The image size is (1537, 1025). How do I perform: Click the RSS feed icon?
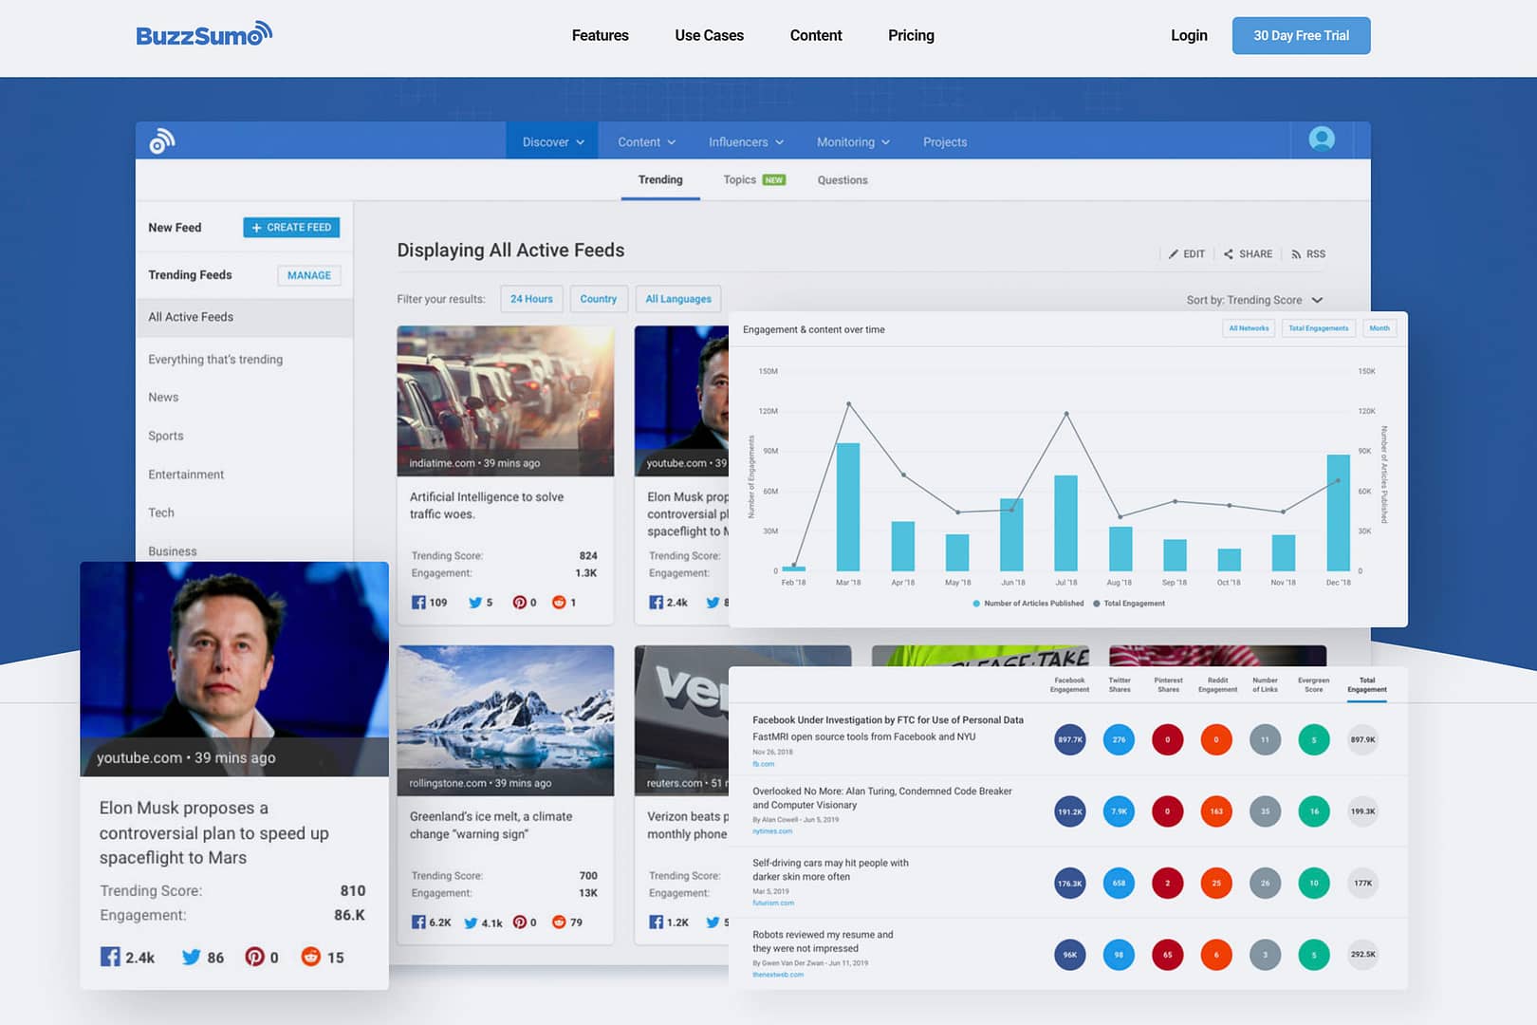point(1296,254)
